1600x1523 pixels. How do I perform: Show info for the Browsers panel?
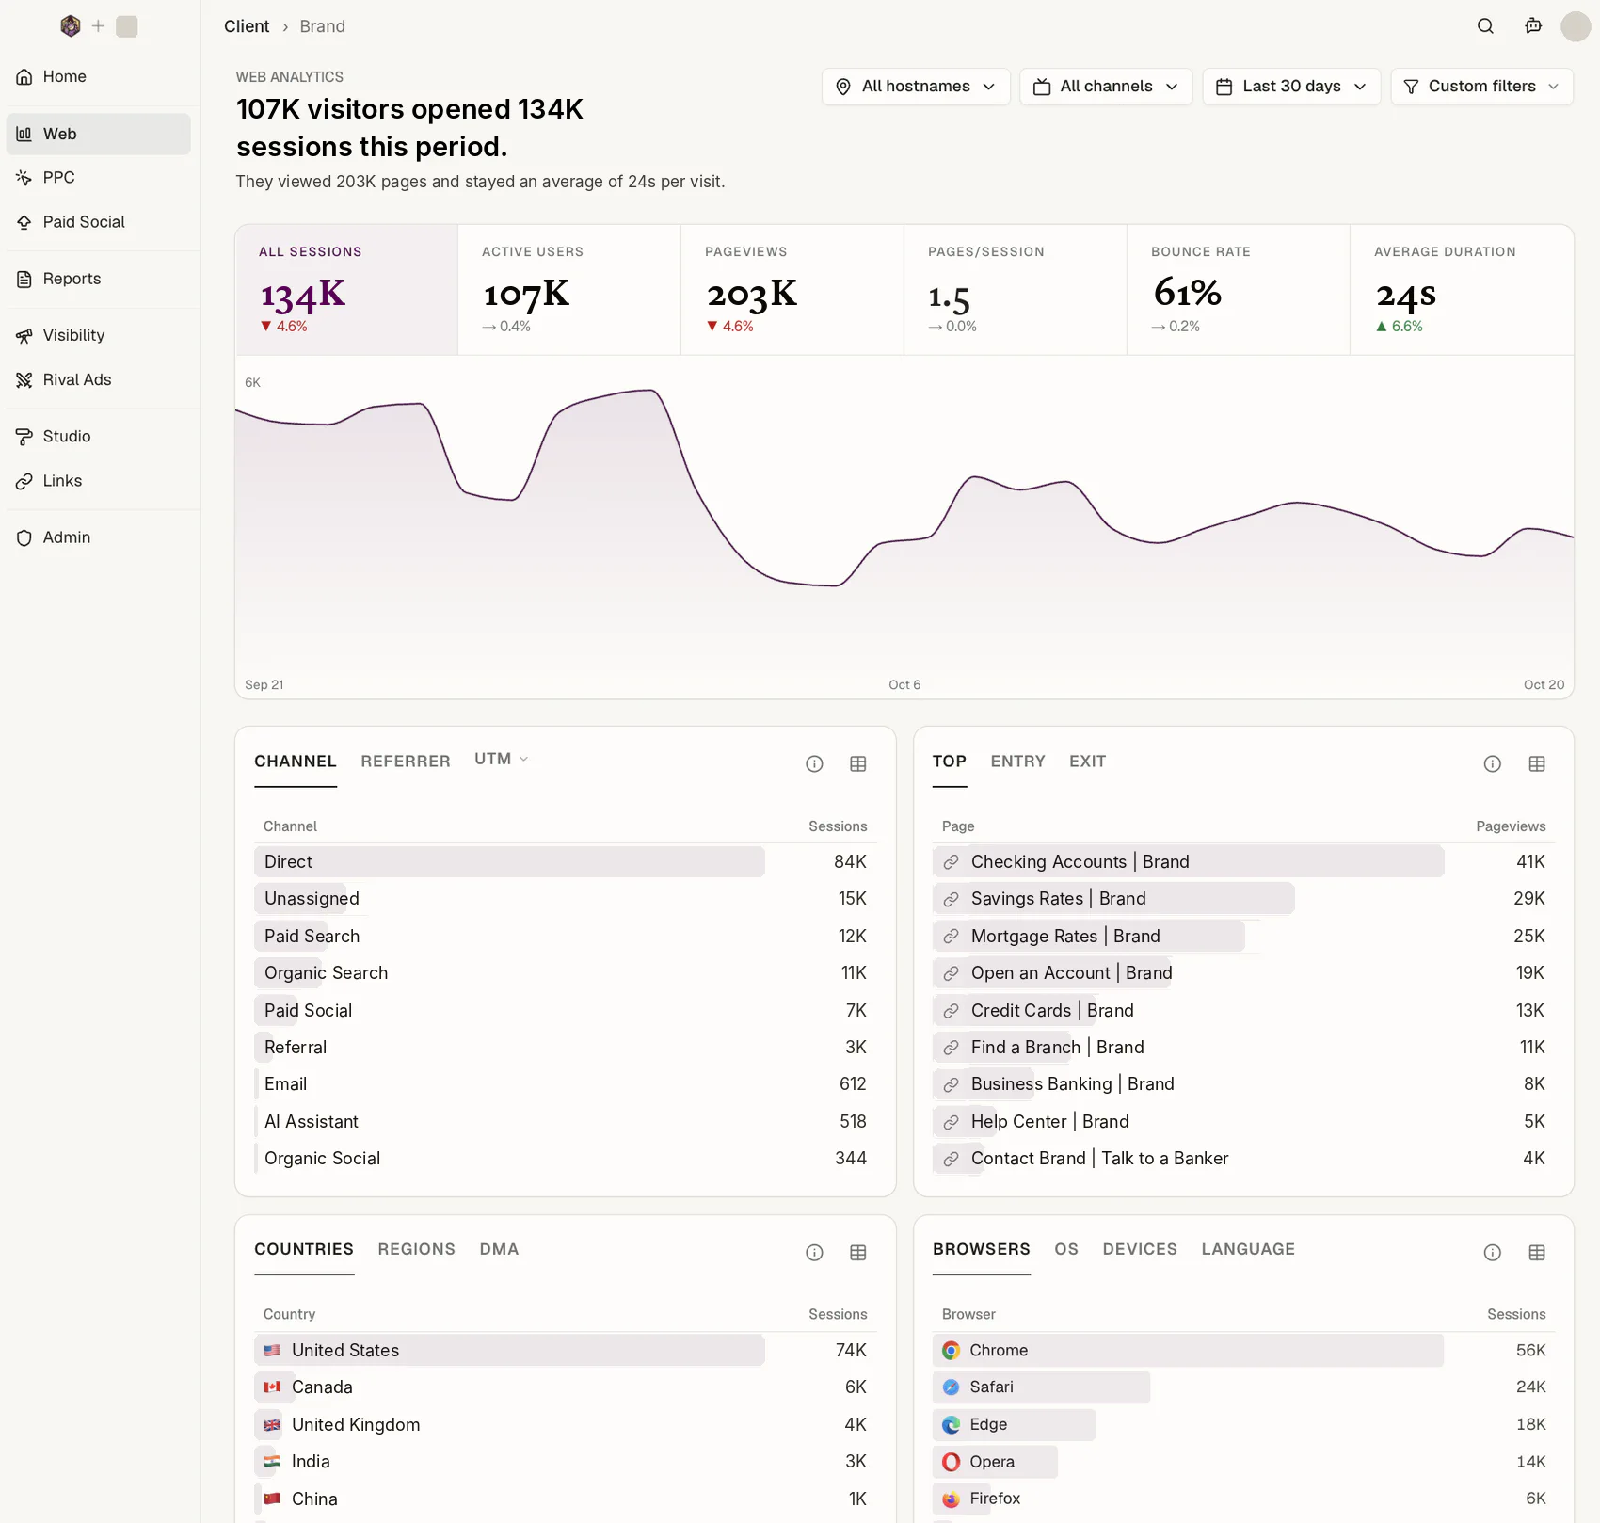(1493, 1253)
